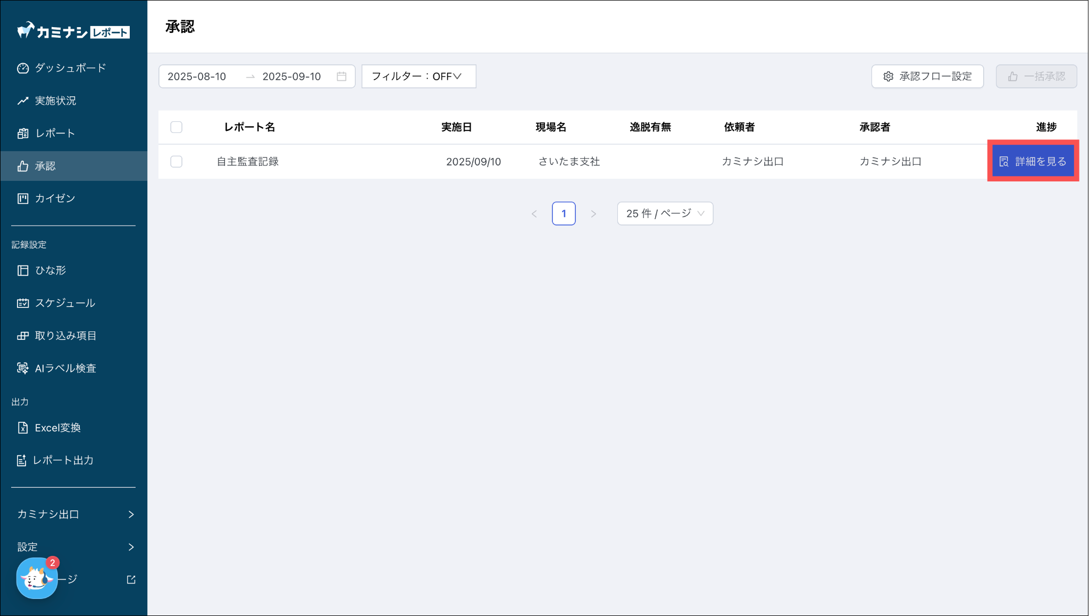The image size is (1089, 616).
Task: Click the calendar icon in date range field
Action: 341,77
